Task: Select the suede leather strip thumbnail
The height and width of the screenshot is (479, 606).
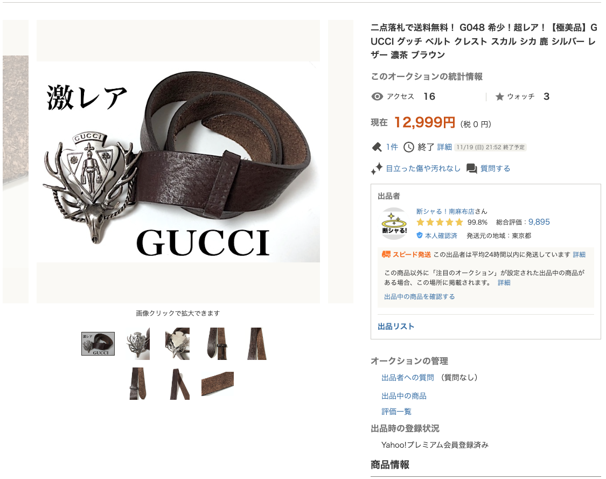Action: click(218, 384)
